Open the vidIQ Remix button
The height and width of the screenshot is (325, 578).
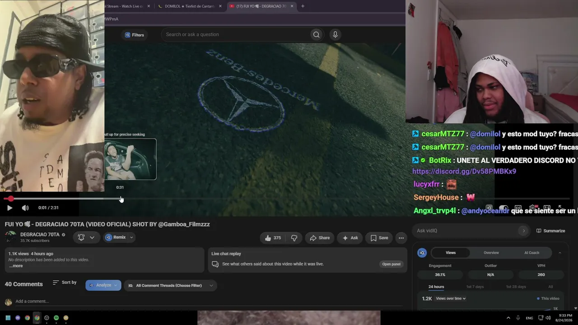pyautogui.click(x=116, y=237)
